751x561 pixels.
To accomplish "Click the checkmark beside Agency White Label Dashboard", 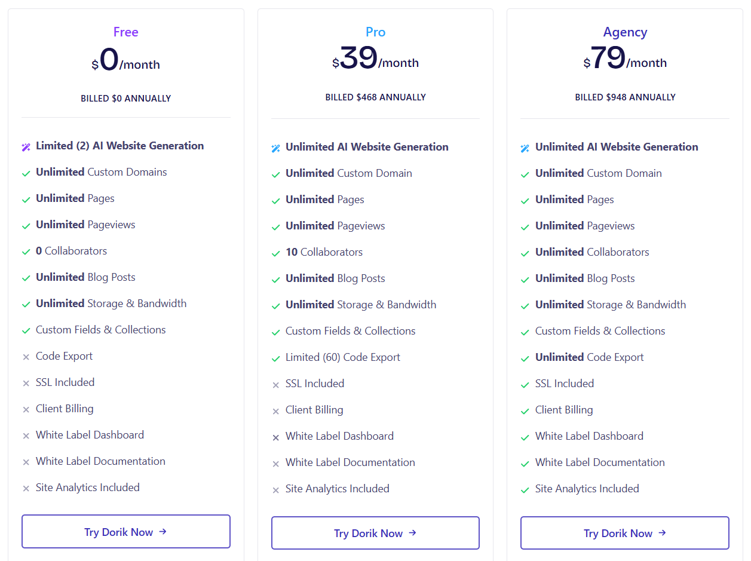I will (x=525, y=437).
